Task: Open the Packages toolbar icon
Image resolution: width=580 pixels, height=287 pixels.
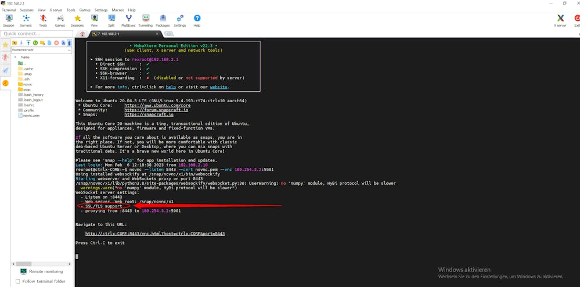Action: [163, 21]
